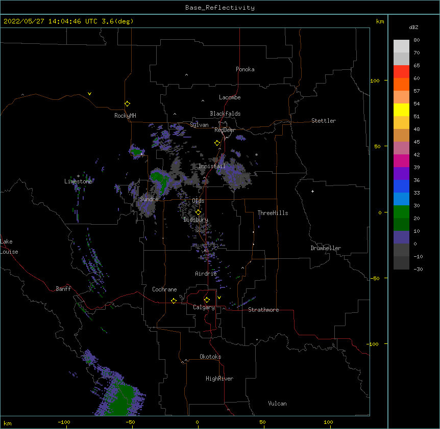Pick the red 60-65 dBZ legend swatch
The height and width of the screenshot is (429, 440).
pos(401,72)
